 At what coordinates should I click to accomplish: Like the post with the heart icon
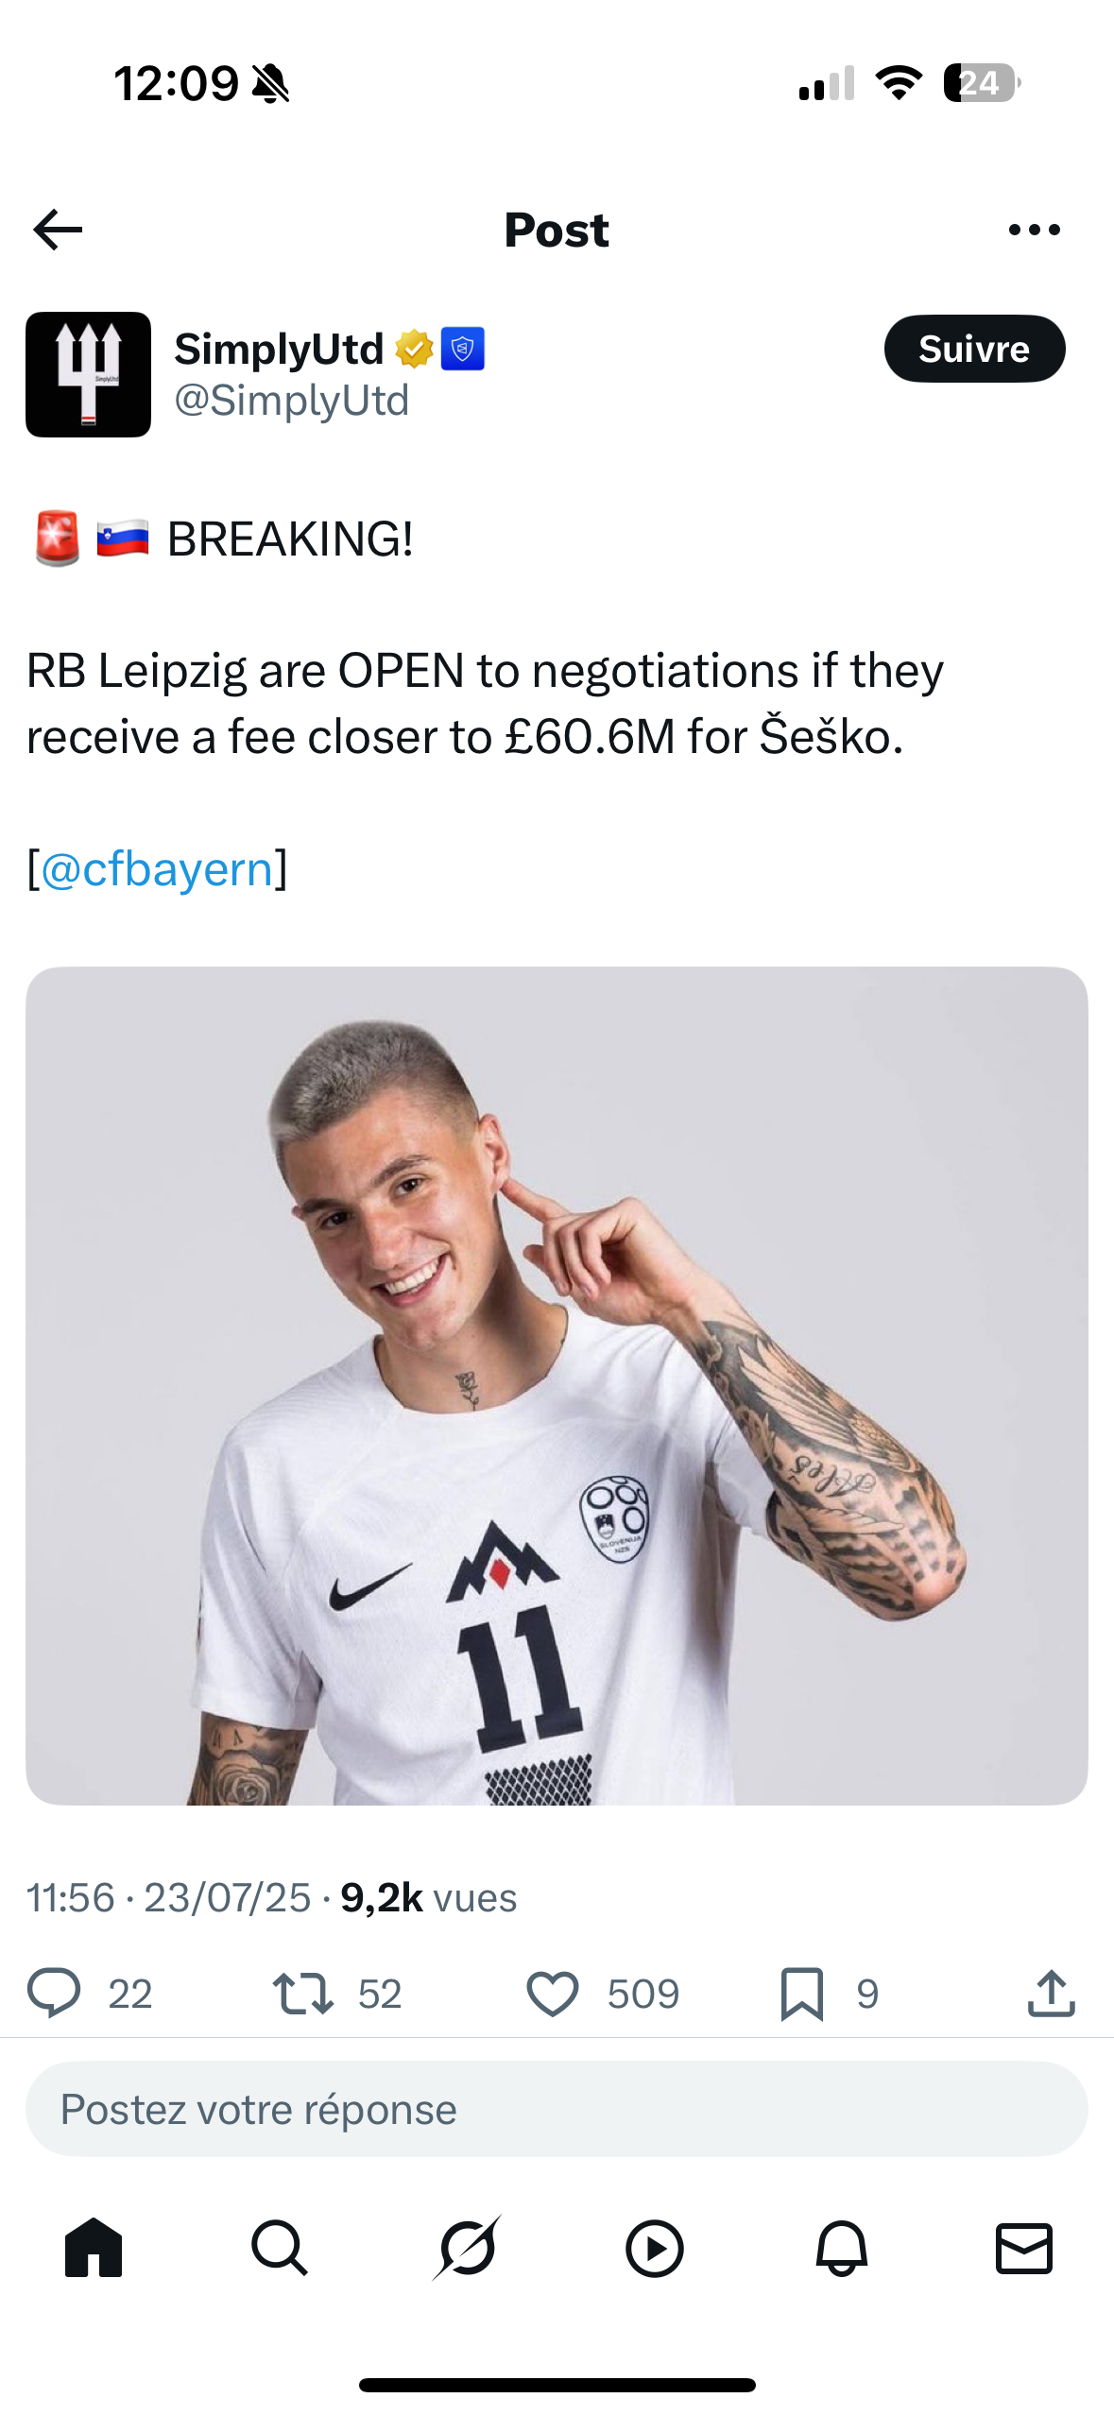[x=552, y=1994]
